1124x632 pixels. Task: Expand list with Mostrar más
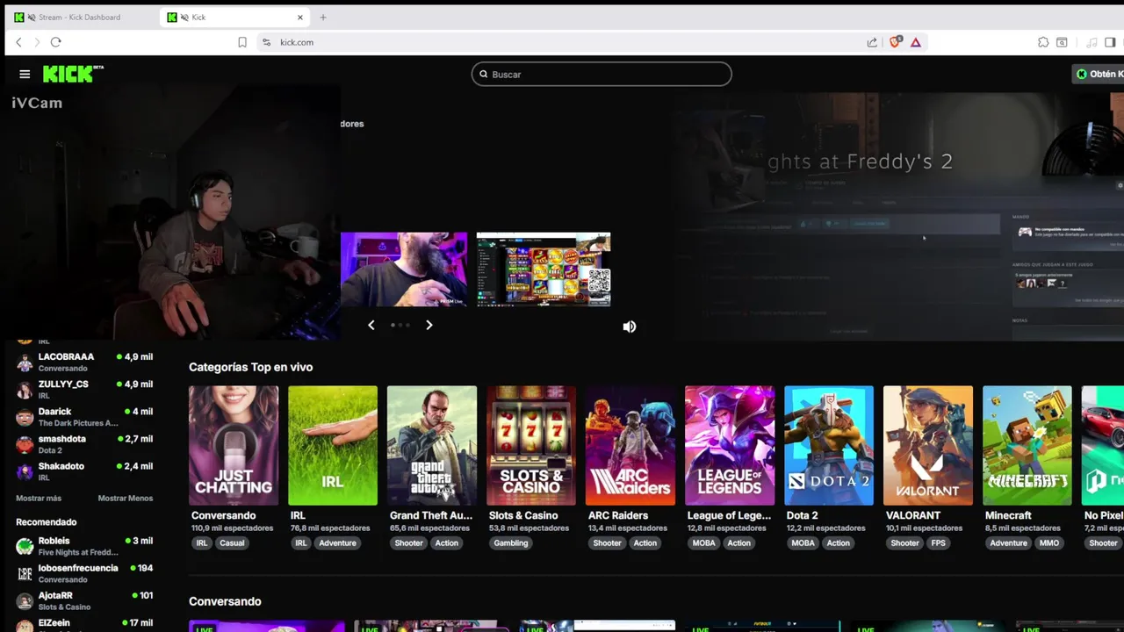click(39, 499)
